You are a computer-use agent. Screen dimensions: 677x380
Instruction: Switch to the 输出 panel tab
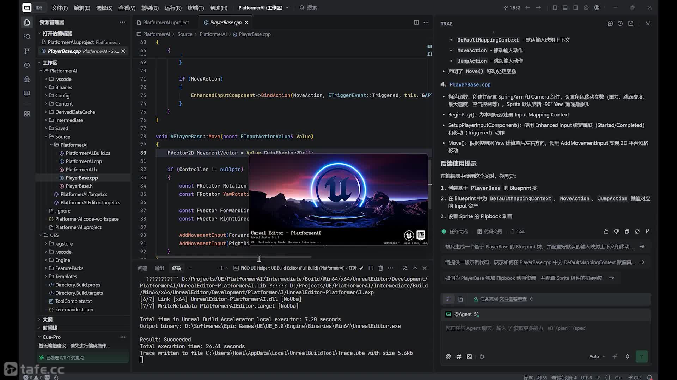coord(159,268)
